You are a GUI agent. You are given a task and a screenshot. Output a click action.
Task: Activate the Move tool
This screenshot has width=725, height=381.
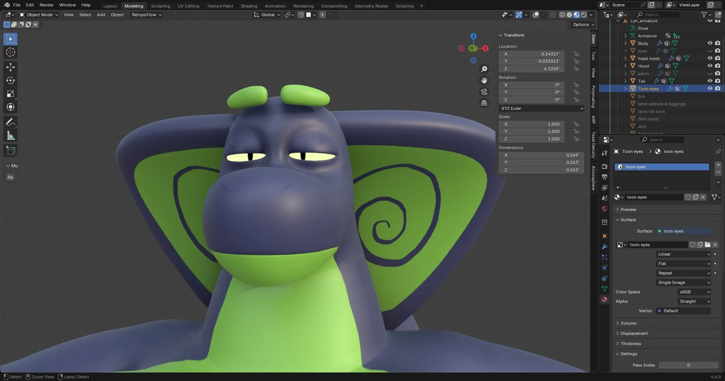11,67
